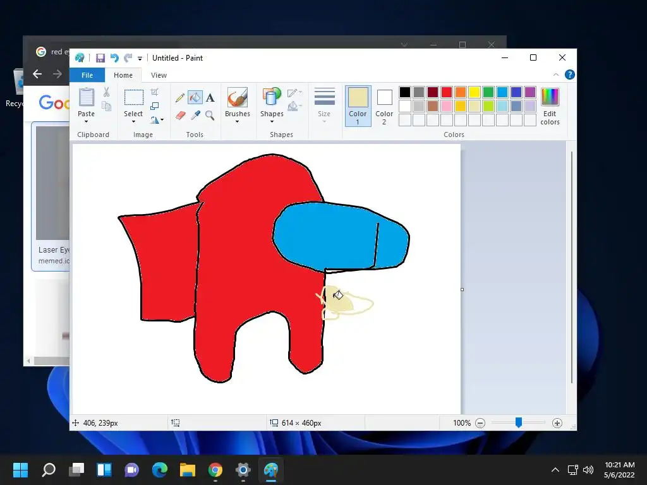Open Customize Quick Access Toolbar dropdown
Image resolution: width=647 pixels, height=485 pixels.
tap(140, 59)
